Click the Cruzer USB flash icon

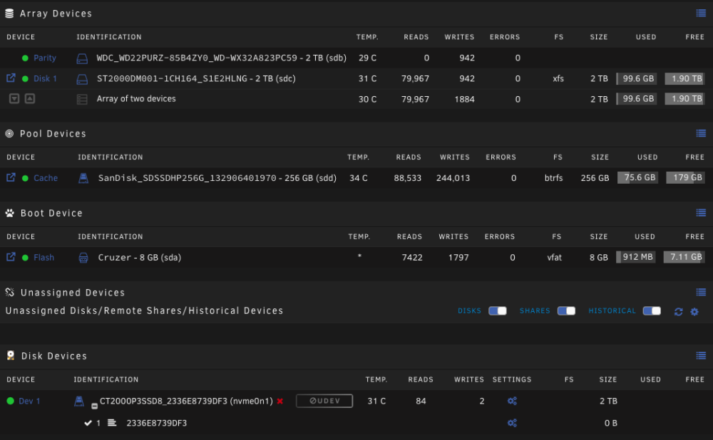(x=83, y=258)
